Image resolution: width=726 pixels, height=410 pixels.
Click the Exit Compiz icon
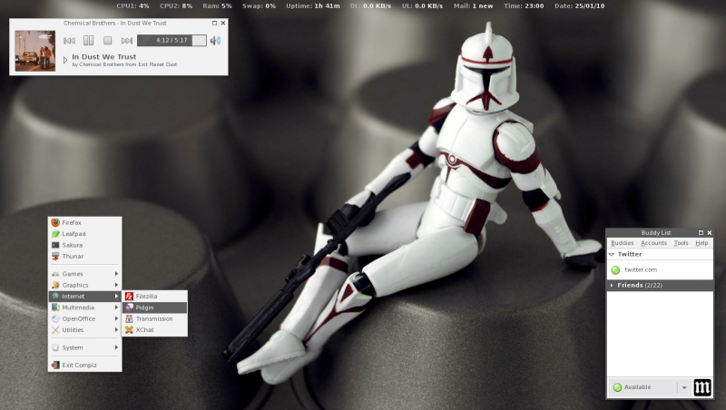[55, 365]
